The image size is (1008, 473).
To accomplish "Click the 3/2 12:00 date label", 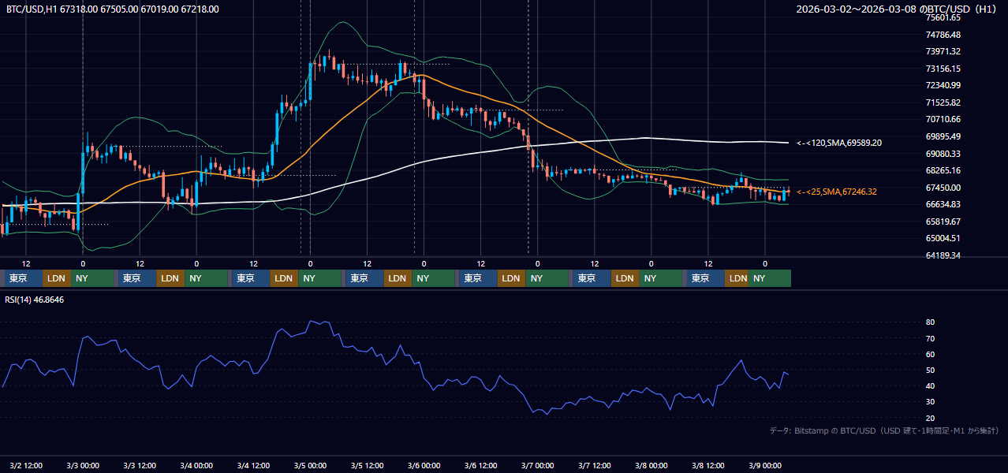I will [x=26, y=465].
